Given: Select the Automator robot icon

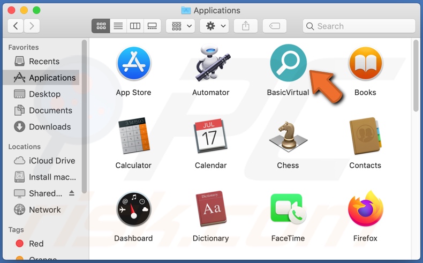Looking at the screenshot, I should [x=212, y=63].
